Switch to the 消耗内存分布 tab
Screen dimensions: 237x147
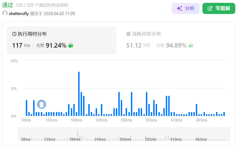click(x=143, y=34)
